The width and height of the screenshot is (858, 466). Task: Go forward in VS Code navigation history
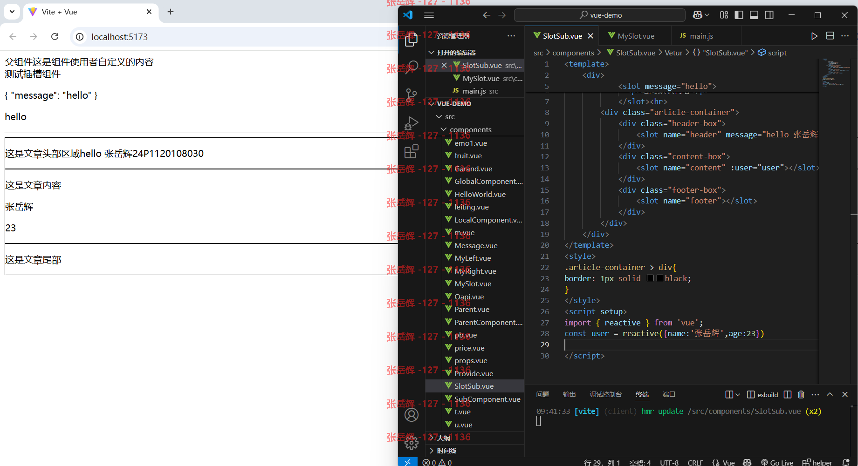point(502,15)
